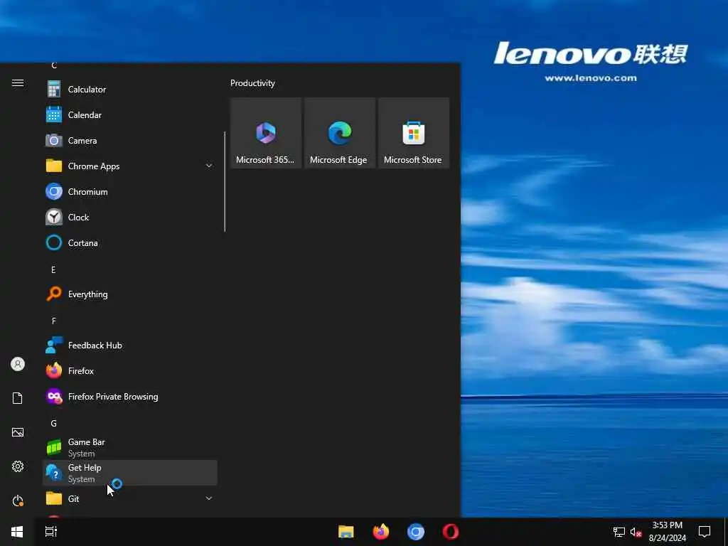This screenshot has width=728, height=546.
Task: Click the F letter group header
Action: tap(54, 321)
